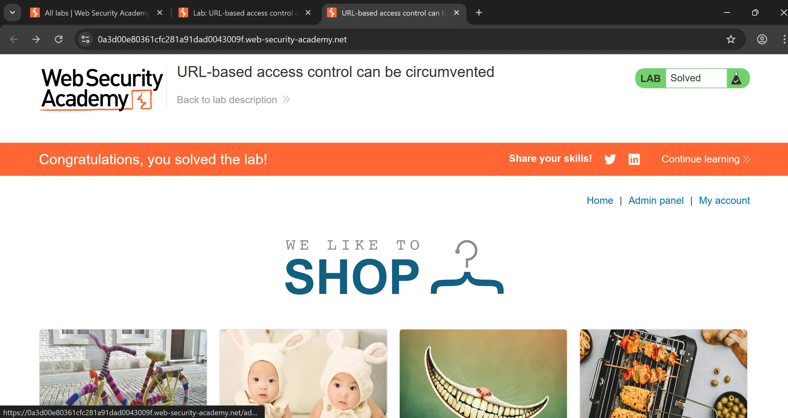Share lab result on LinkedIn icon

[634, 159]
